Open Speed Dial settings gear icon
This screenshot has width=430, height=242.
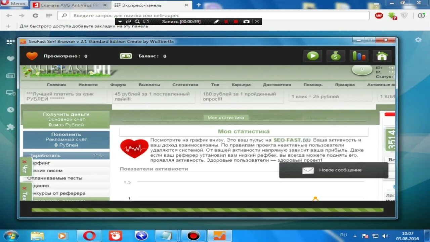click(x=418, y=40)
